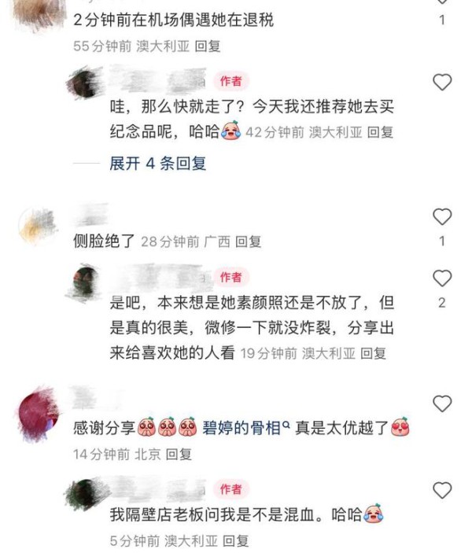Reply to author's 19分钟前 comment
This screenshot has width=472, height=553.
[373, 353]
